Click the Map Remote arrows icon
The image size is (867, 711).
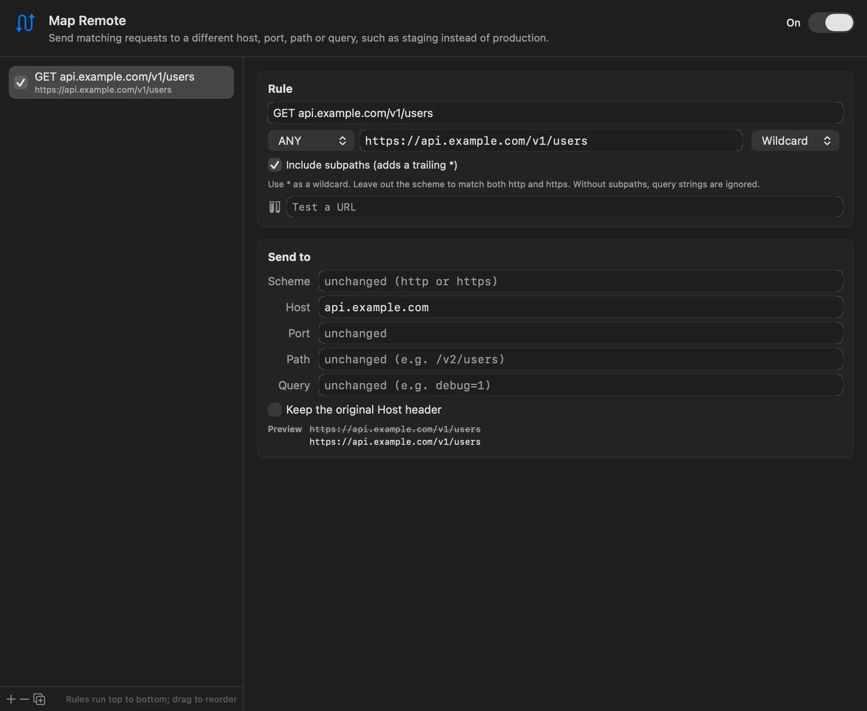[25, 23]
